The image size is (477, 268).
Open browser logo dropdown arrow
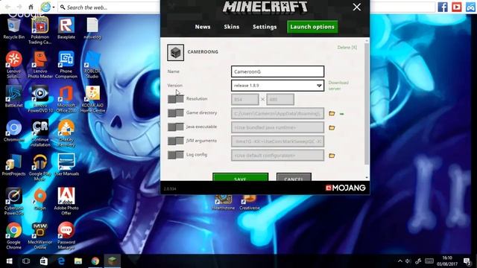[x=54, y=7]
